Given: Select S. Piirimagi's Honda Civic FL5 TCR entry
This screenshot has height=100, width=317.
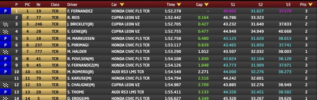Looking at the screenshot, I should 130,45.
